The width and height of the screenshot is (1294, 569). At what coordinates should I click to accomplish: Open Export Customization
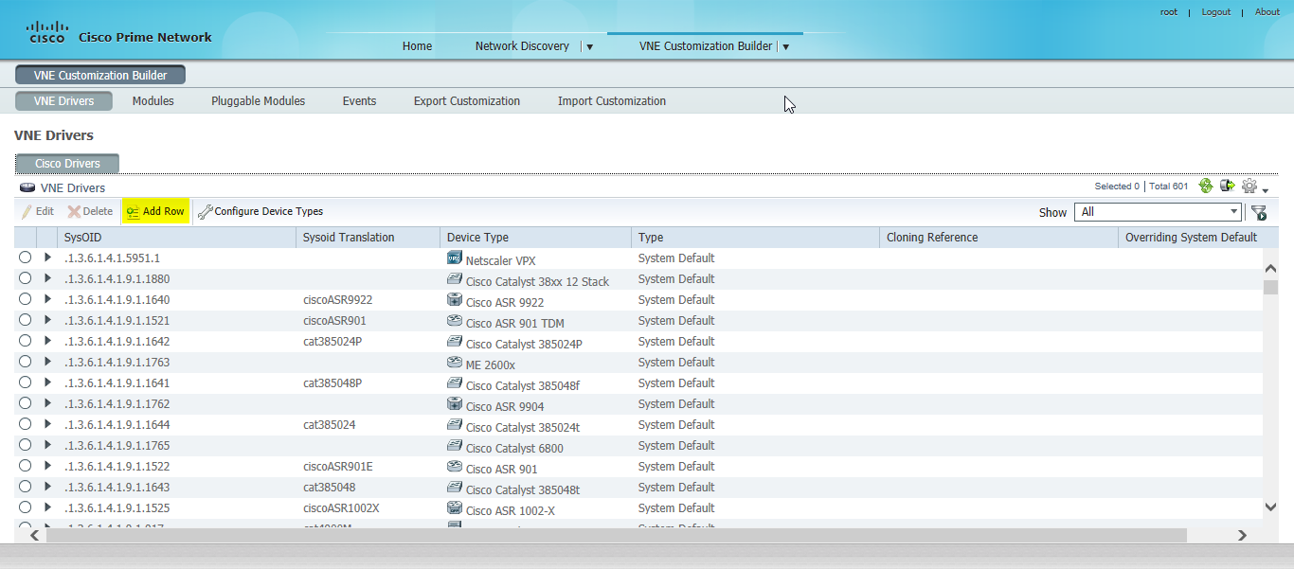click(466, 100)
